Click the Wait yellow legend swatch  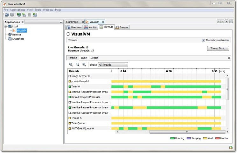(205, 138)
